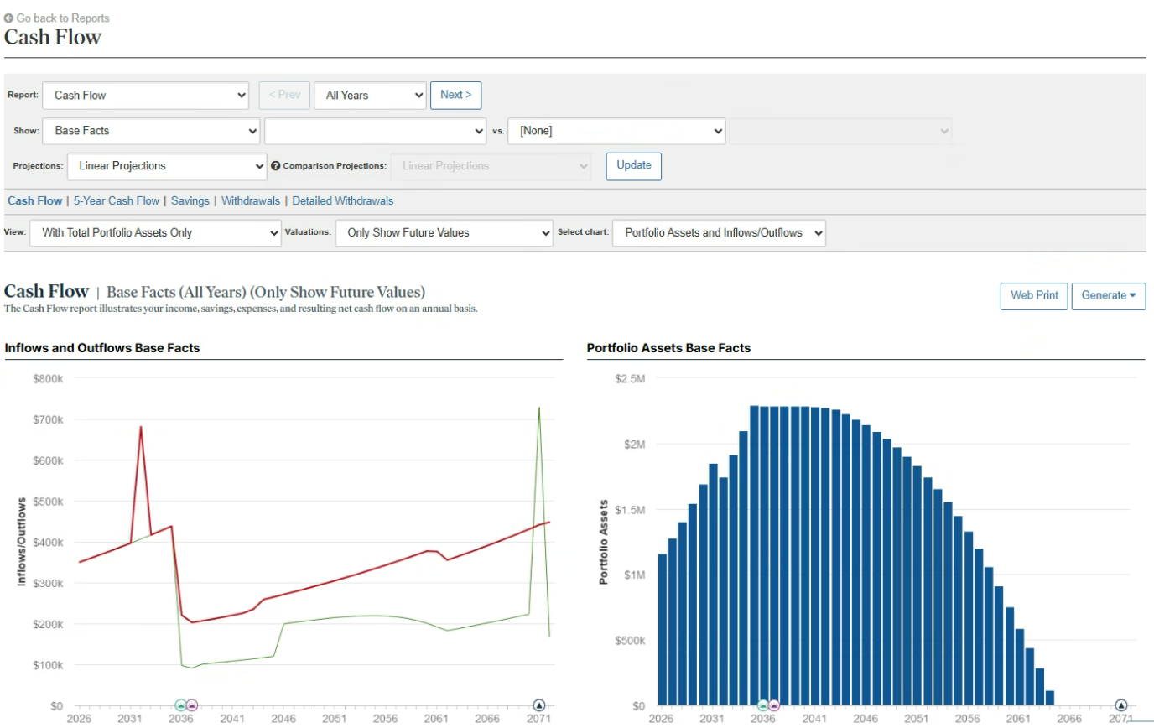The width and height of the screenshot is (1154, 728).
Task: Click green retirement marker on Inflows chart
Action: click(x=180, y=705)
